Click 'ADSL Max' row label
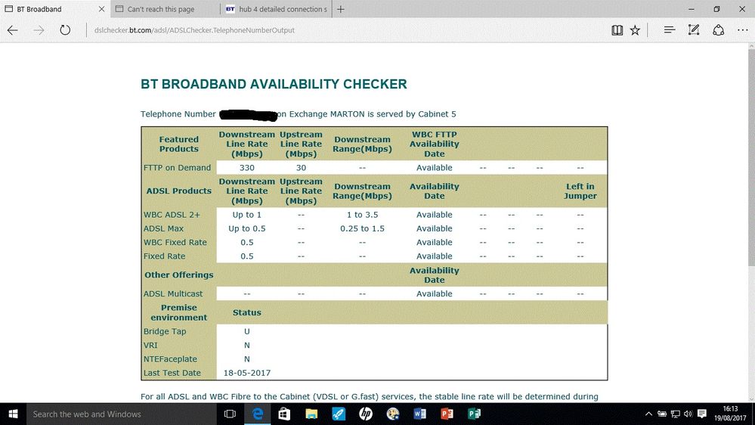This screenshot has width=755, height=425. (x=163, y=228)
